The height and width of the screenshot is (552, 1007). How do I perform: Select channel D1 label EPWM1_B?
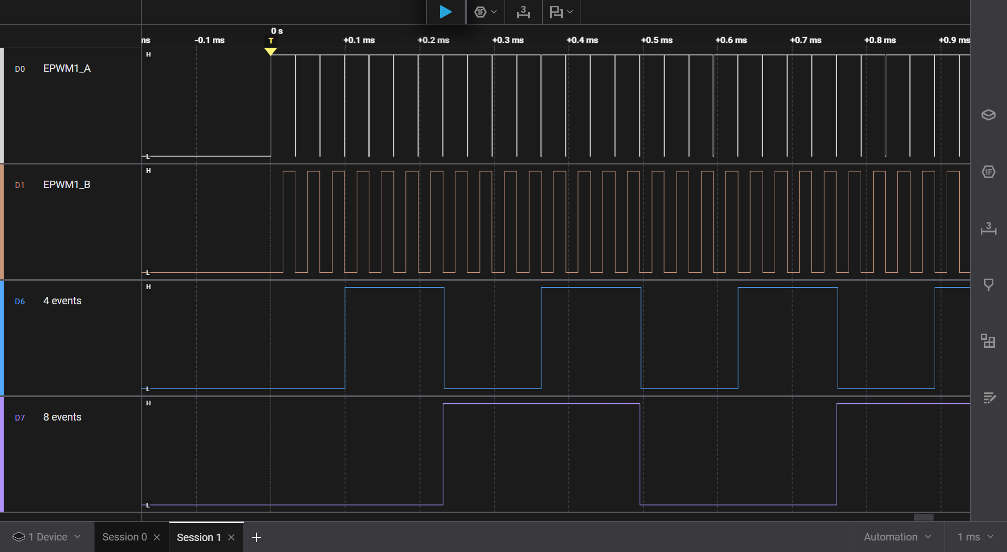[x=67, y=185]
